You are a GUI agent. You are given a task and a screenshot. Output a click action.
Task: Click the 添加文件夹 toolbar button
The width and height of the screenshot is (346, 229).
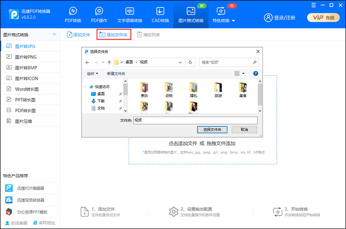click(x=113, y=35)
